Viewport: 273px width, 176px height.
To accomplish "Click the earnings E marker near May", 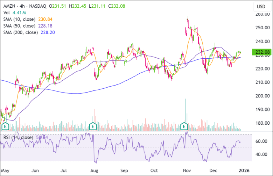I will pyautogui.click(x=5, y=126).
